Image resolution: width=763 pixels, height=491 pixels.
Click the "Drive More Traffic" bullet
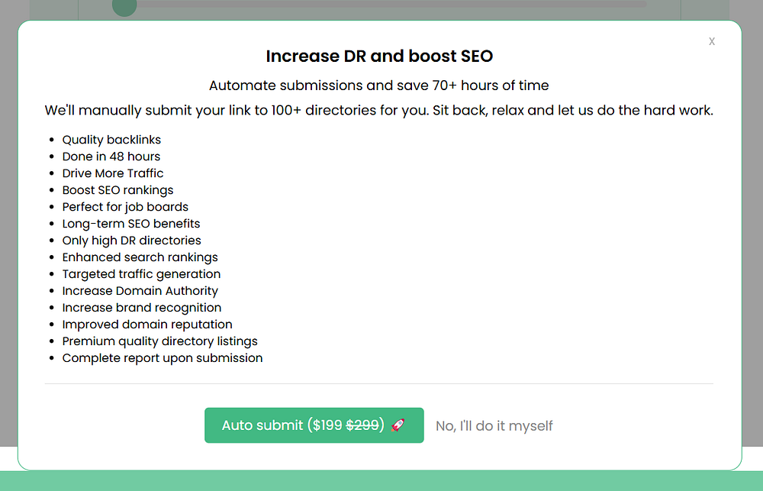113,173
